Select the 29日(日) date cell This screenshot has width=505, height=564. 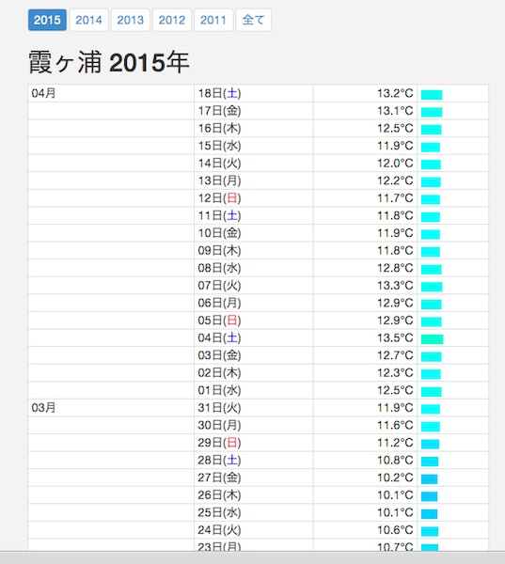coord(253,443)
